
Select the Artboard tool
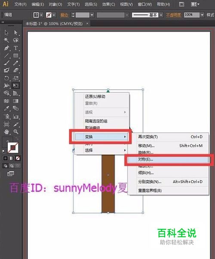click(x=6, y=124)
